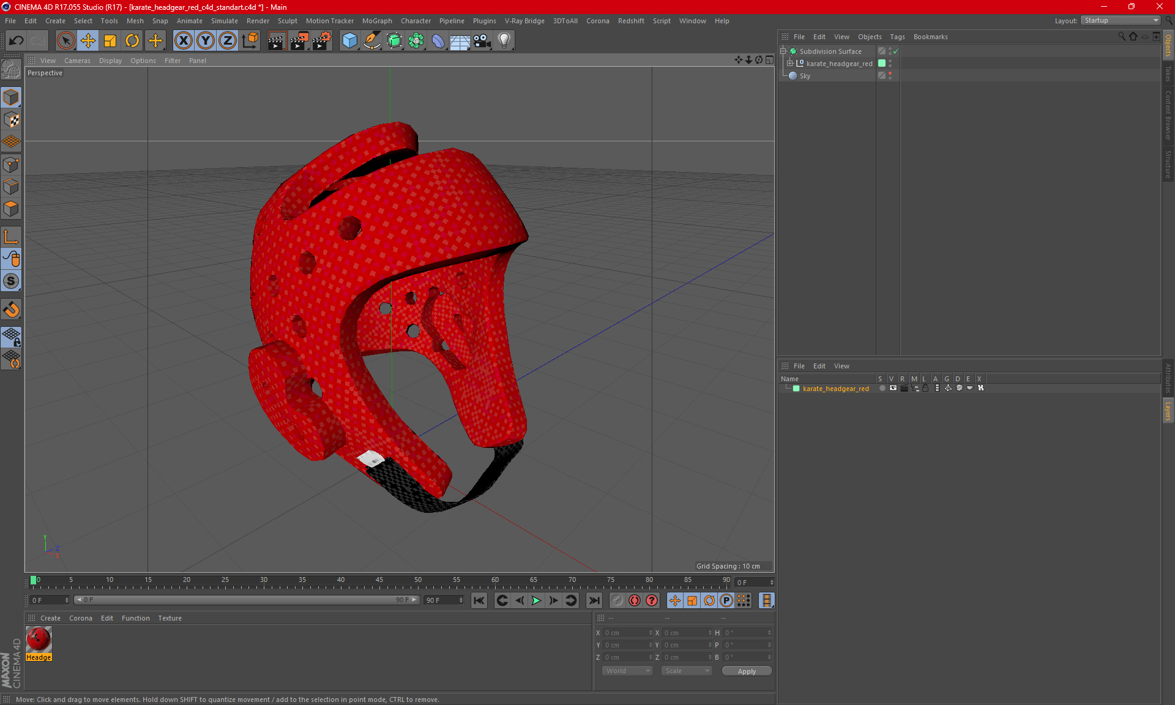
Task: Activate the Rotate tool
Action: click(132, 41)
